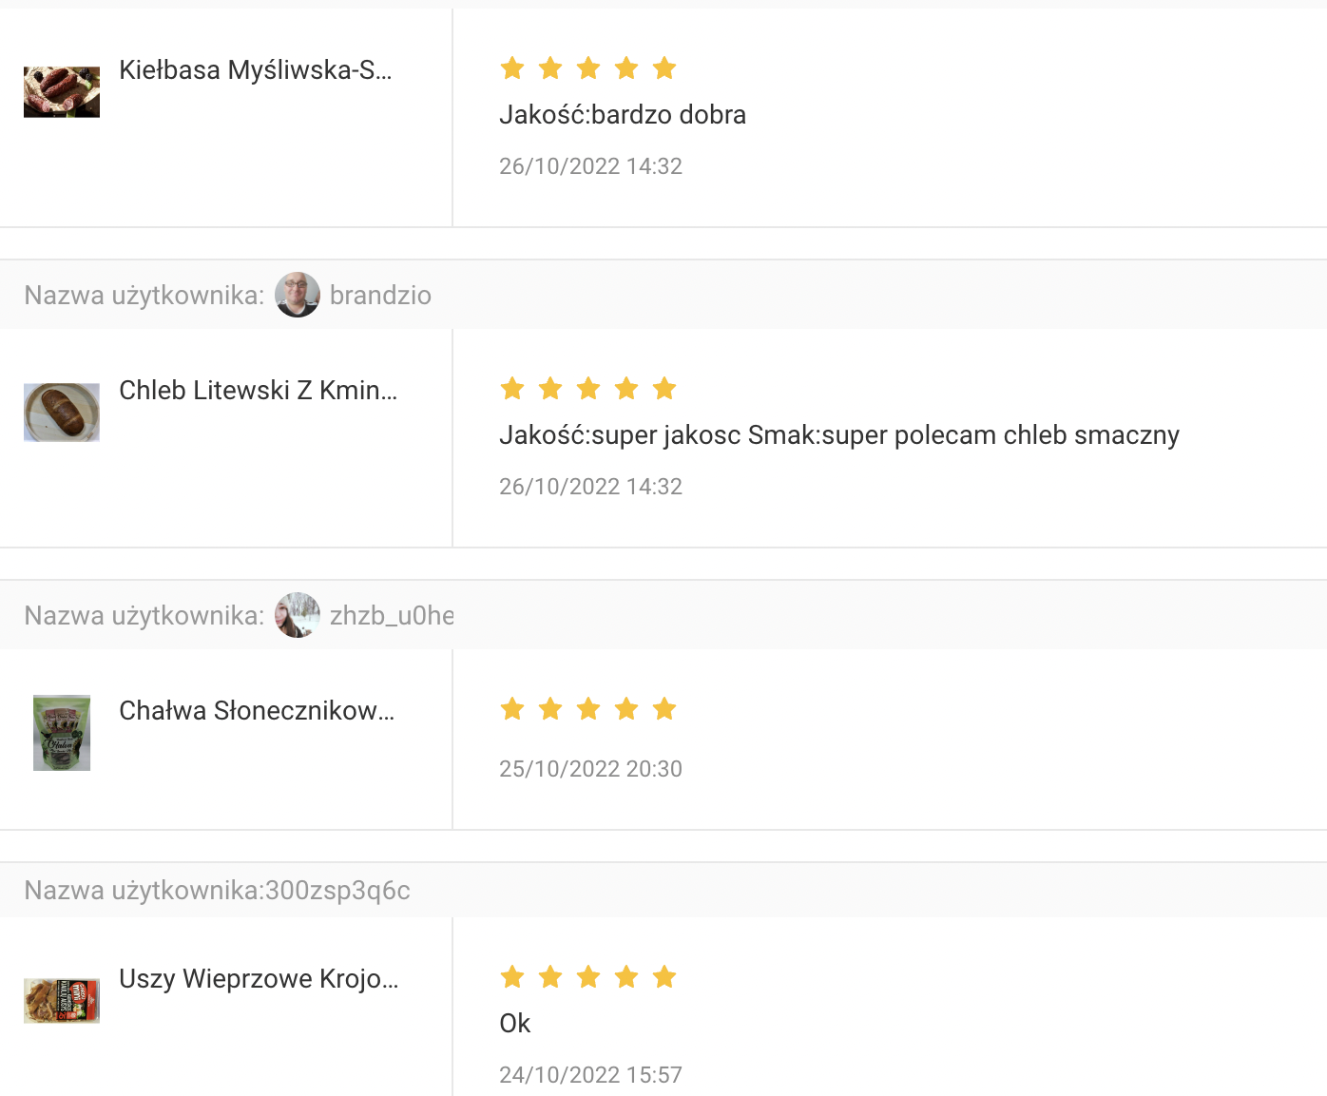Open the Chałwa Słonecznikowa product thumbnail

pyautogui.click(x=62, y=733)
